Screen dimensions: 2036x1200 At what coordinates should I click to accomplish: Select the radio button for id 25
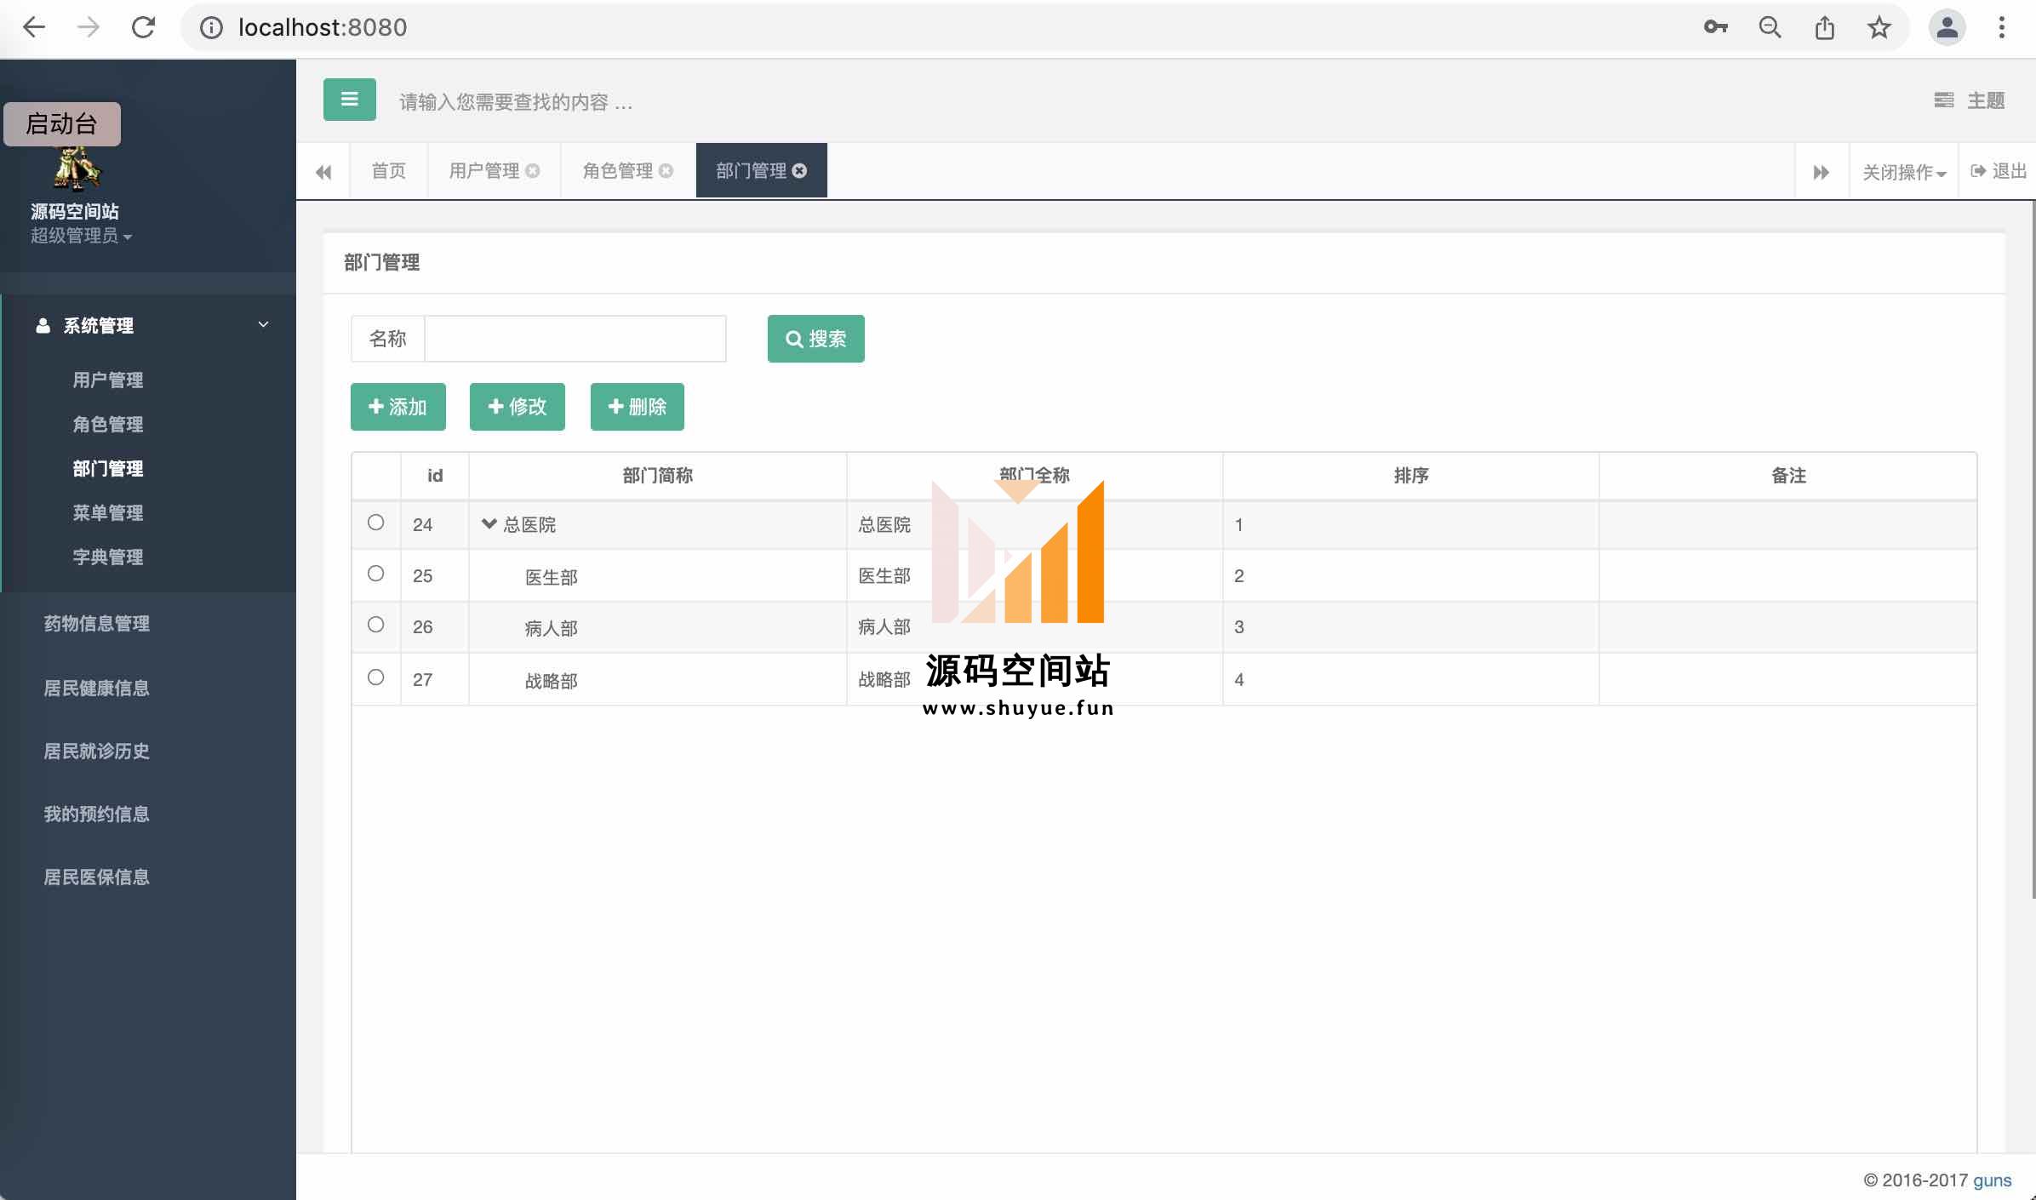tap(375, 574)
